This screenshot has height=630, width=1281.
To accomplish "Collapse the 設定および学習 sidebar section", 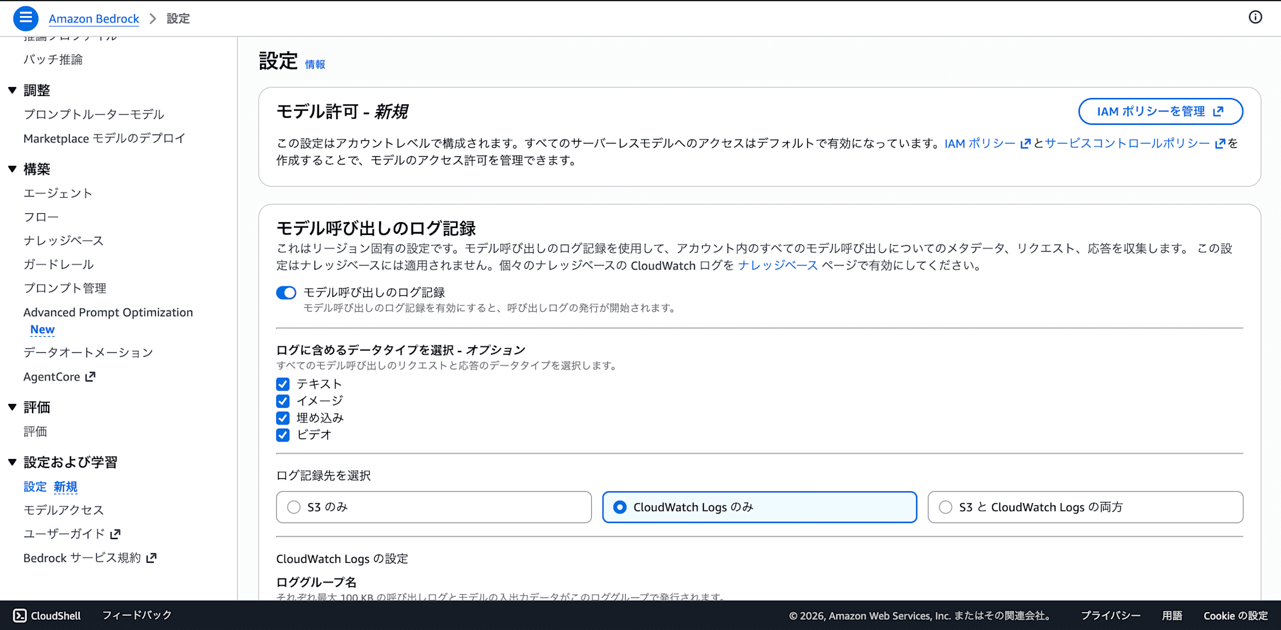I will coord(12,462).
